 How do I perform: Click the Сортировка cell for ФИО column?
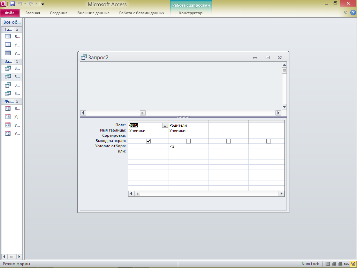tap(148, 136)
